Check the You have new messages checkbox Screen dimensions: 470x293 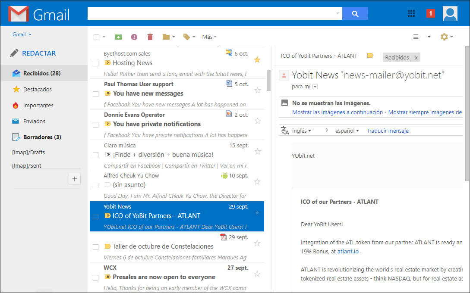[96, 94]
